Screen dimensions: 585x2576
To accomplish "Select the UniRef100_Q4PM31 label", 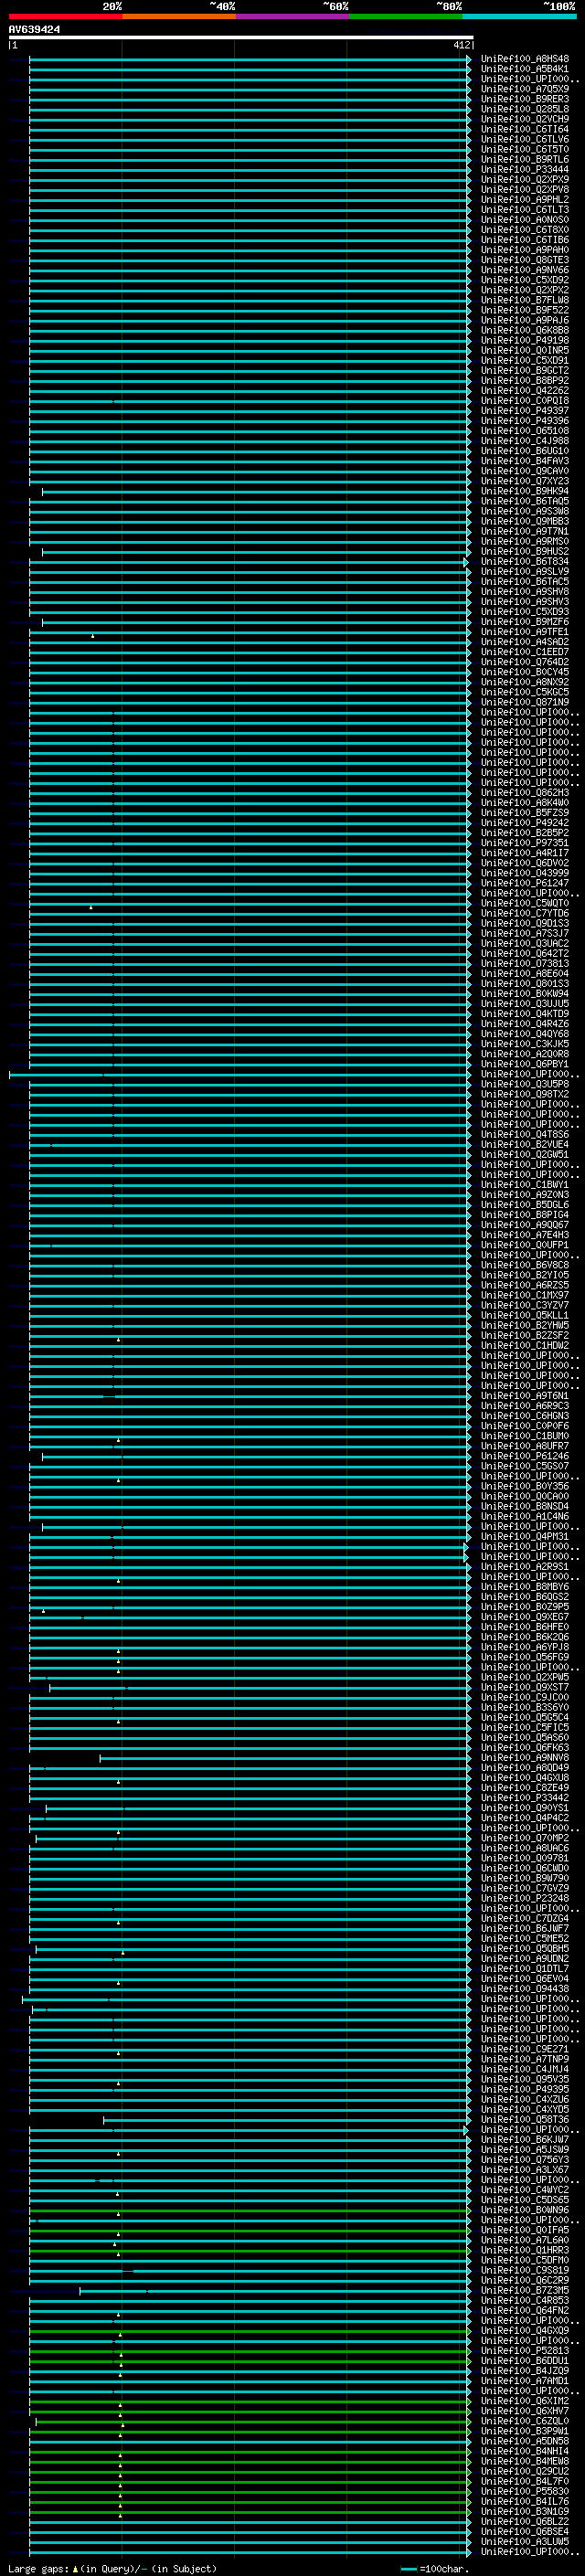I will pos(525,1537).
